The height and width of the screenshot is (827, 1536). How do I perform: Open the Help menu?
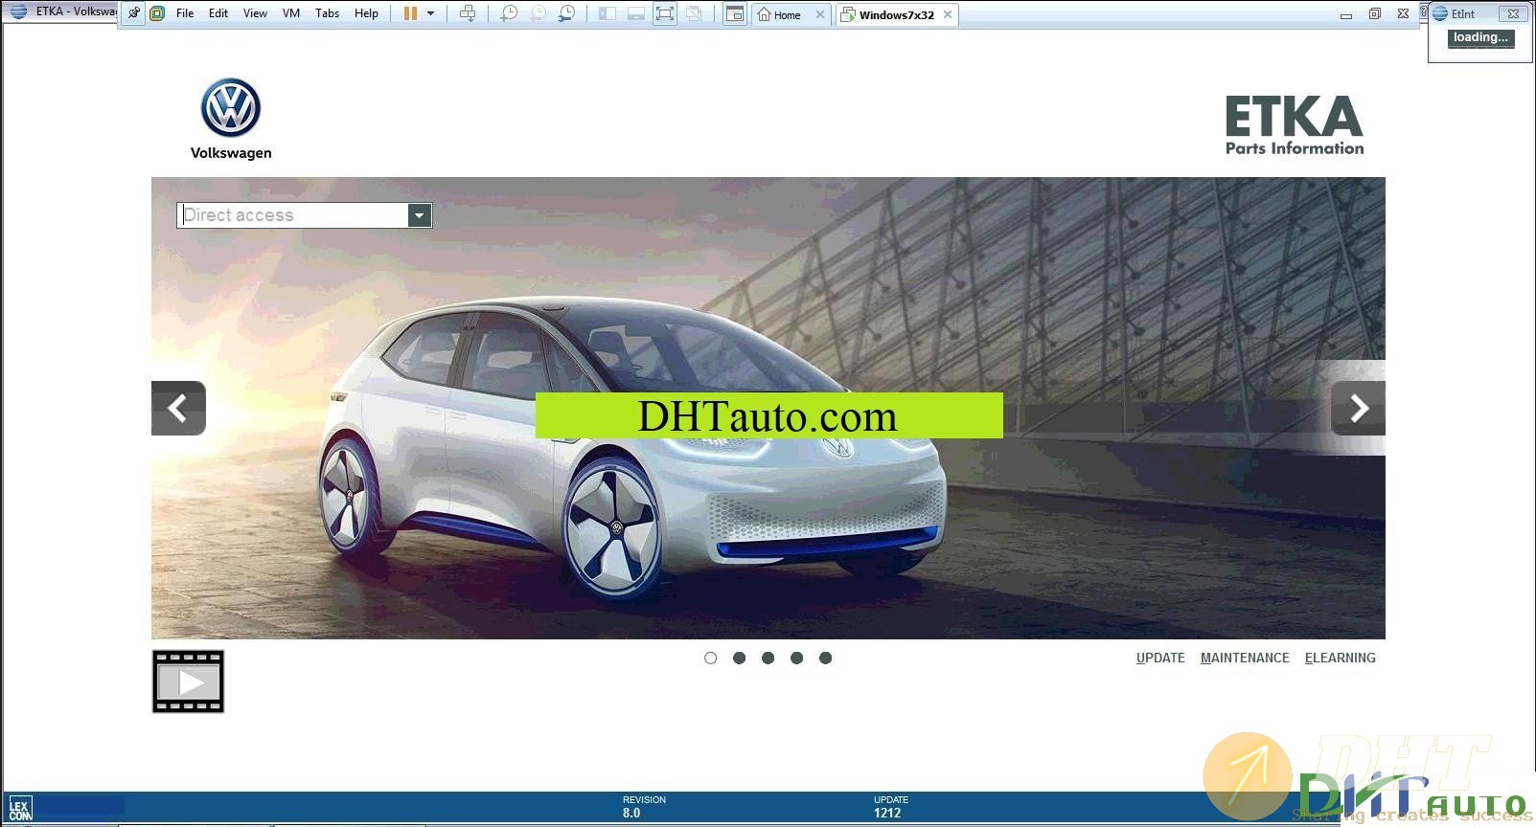[366, 13]
